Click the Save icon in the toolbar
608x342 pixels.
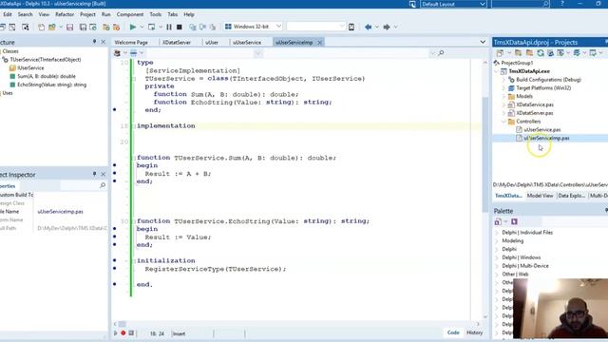tap(69, 28)
